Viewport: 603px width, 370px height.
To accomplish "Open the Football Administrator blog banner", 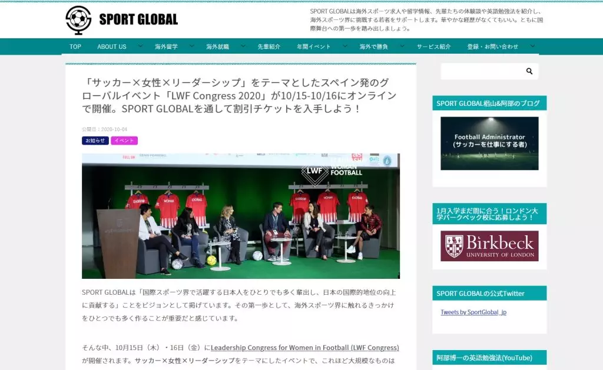I will point(489,143).
